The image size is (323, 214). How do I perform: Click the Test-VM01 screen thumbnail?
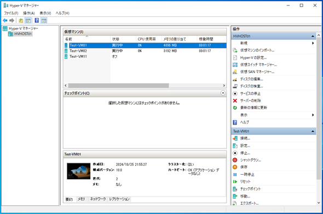point(78,171)
